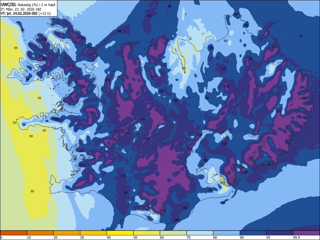Pick the pale green 60–70 legend swatch
320x240 pixels.
[x=173, y=233]
